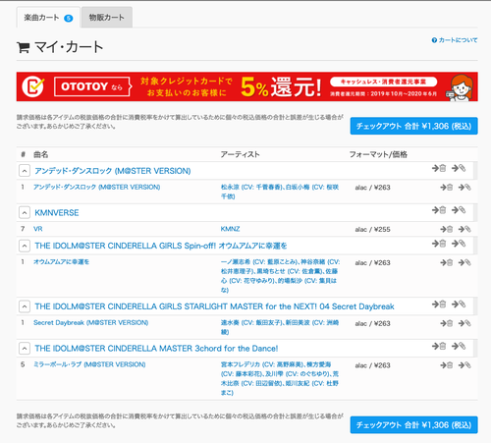Clip the アンデッド・ダンスロック album with the paperclip icon
This screenshot has height=443, width=491.
459,168
